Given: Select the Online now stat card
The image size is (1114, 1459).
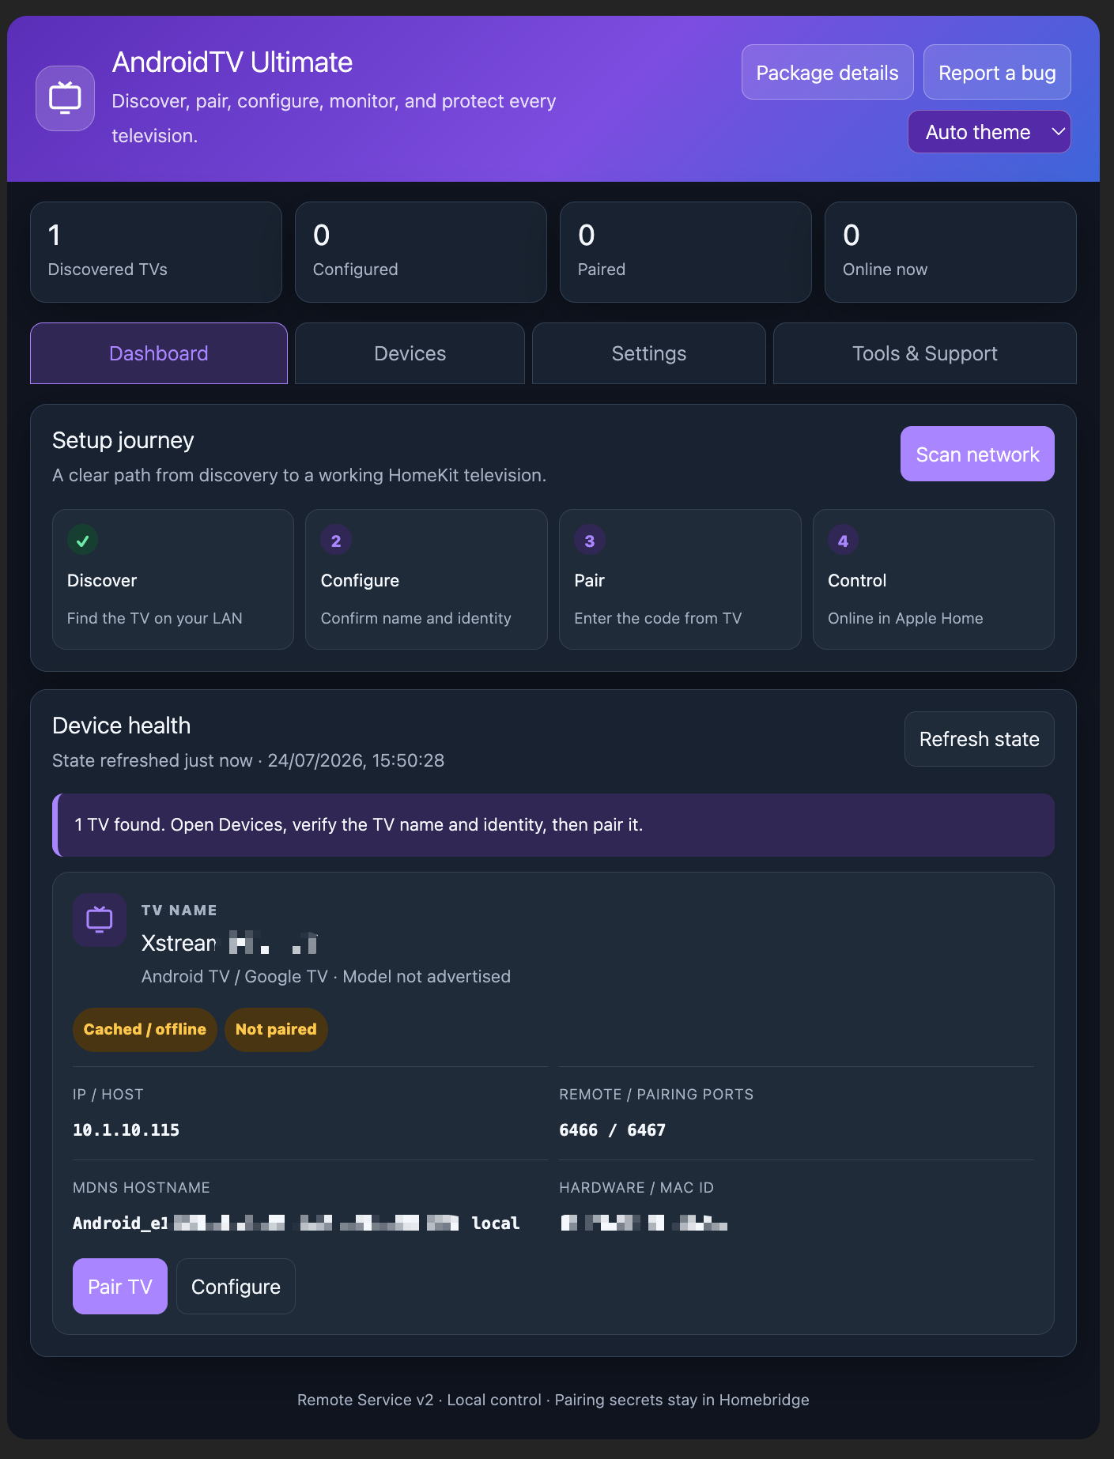Looking at the screenshot, I should 950,252.
